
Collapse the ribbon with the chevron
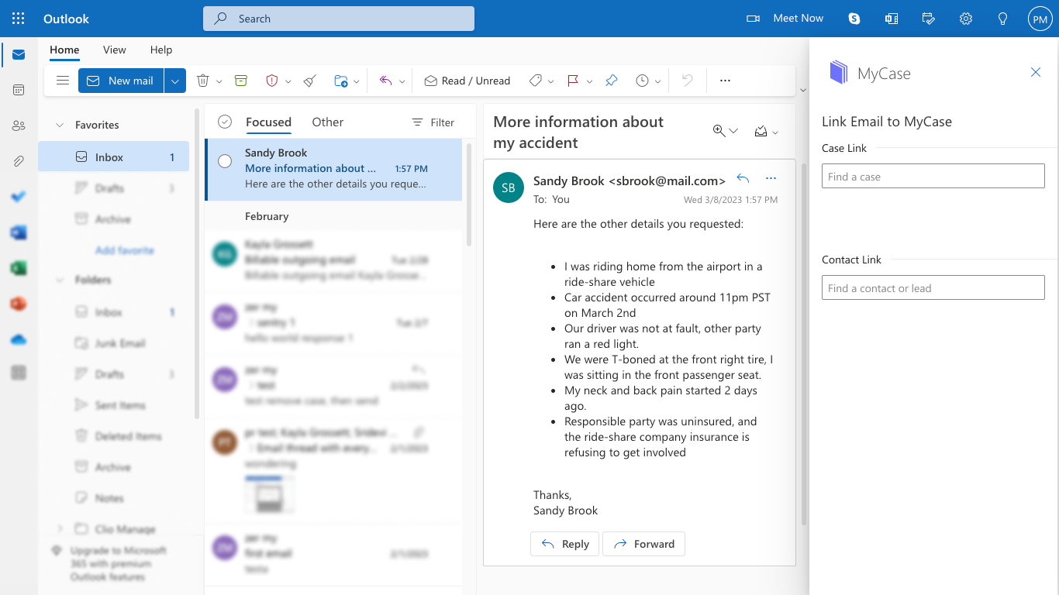click(x=802, y=90)
